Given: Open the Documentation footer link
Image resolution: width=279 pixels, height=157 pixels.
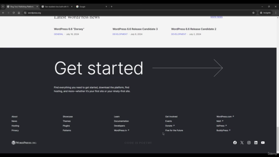Looking at the screenshot, I should click(x=121, y=121).
